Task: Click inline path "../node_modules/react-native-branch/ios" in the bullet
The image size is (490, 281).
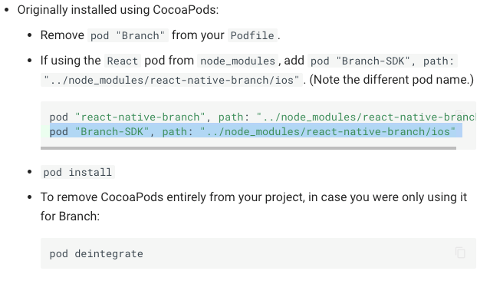Action: 172,80
